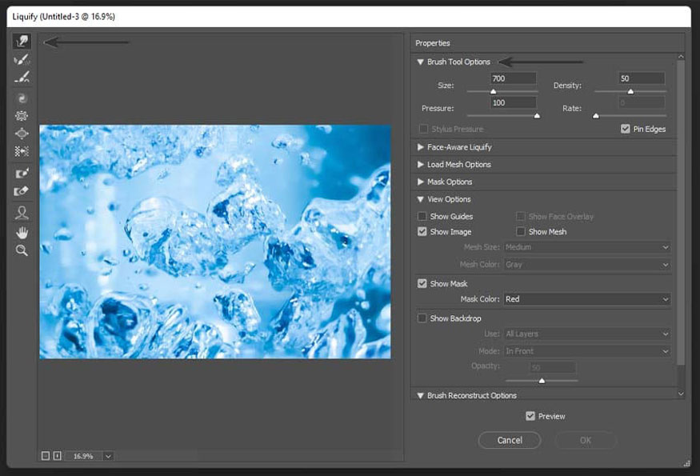Open the backdrop Mode dropdown
The image size is (700, 476).
pyautogui.click(x=587, y=351)
